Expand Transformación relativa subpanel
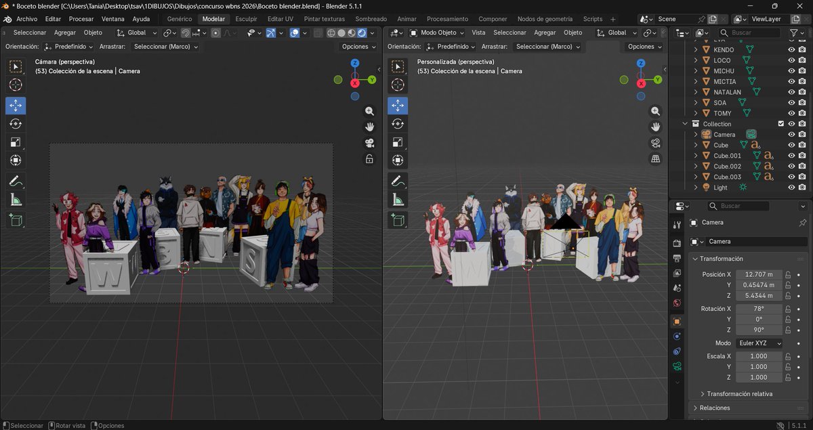 tap(703, 393)
